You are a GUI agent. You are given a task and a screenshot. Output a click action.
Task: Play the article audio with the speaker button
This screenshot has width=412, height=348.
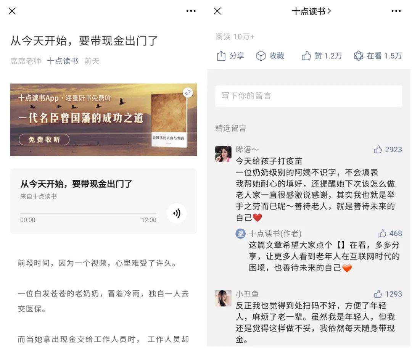(177, 213)
